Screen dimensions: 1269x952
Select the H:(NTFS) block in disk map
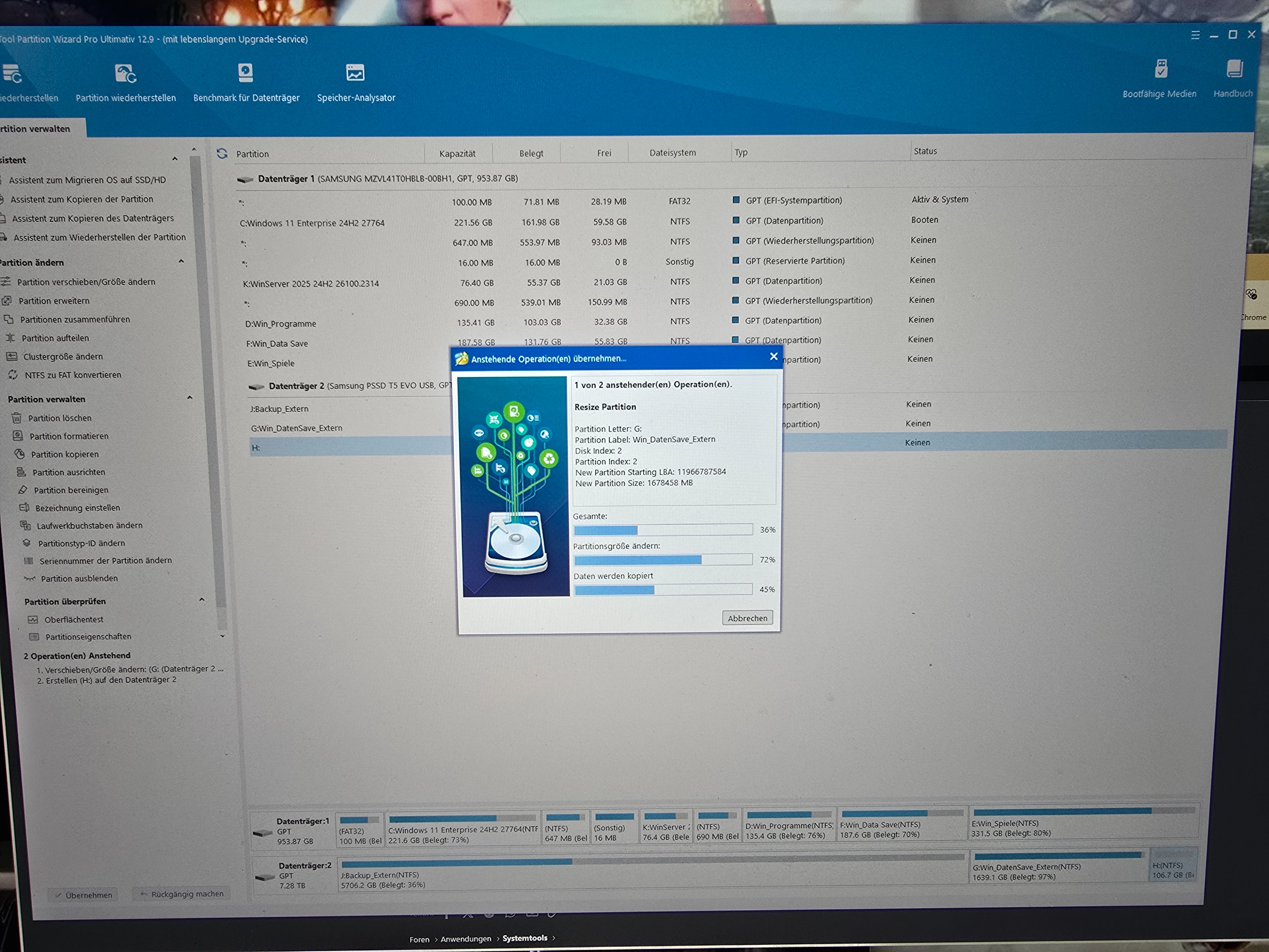click(x=1173, y=868)
